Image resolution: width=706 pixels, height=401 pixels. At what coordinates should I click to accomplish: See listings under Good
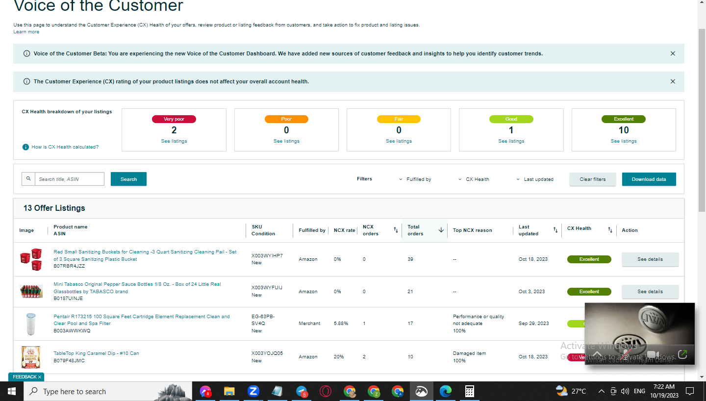tap(511, 141)
